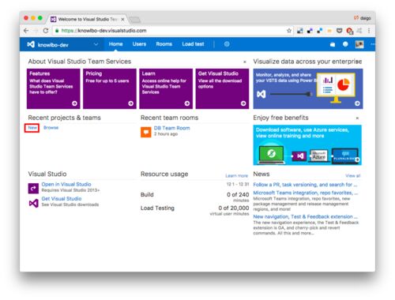Click the browser back arrow
The image size is (395, 300).
tap(26, 31)
